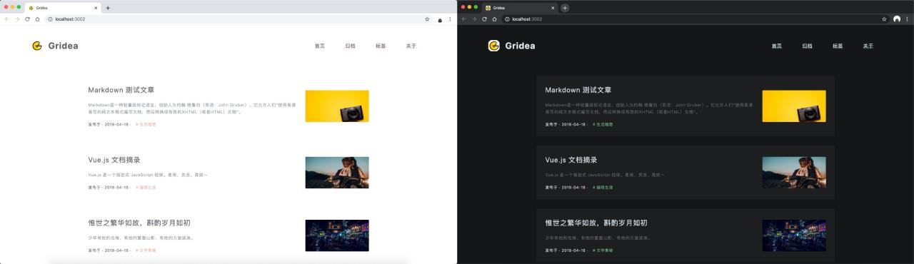The image size is (914, 264).
Task: Close the Gridea tab in the dark browser
Action: pyautogui.click(x=553, y=8)
